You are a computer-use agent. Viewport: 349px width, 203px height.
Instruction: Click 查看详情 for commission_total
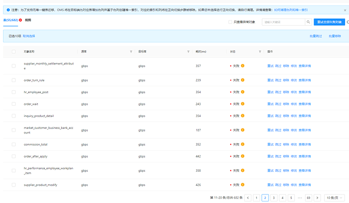[304, 145]
